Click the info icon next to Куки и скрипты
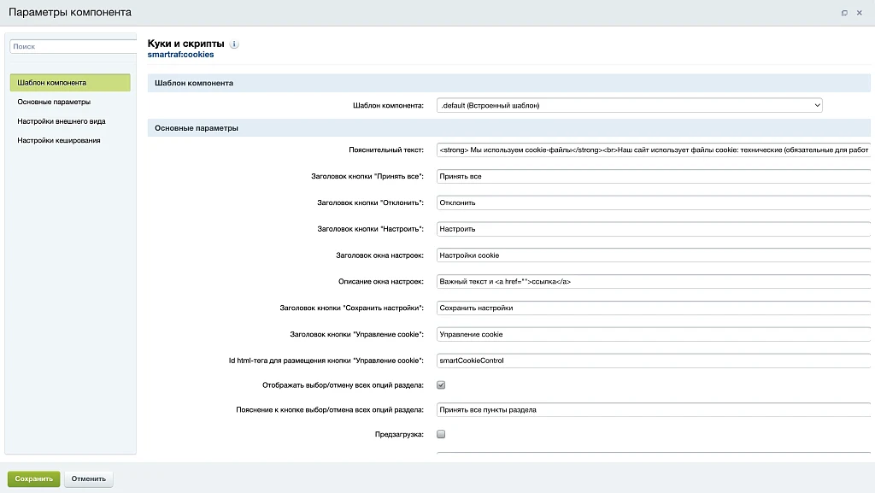Screen dimensions: 875x493 click(x=234, y=44)
